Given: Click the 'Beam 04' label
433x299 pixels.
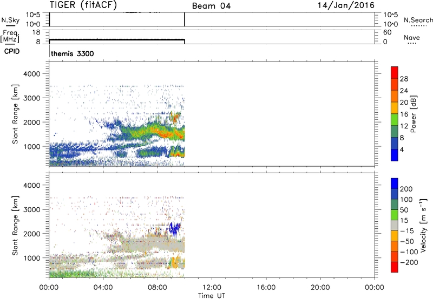Looking at the screenshot, I should click(x=211, y=6).
